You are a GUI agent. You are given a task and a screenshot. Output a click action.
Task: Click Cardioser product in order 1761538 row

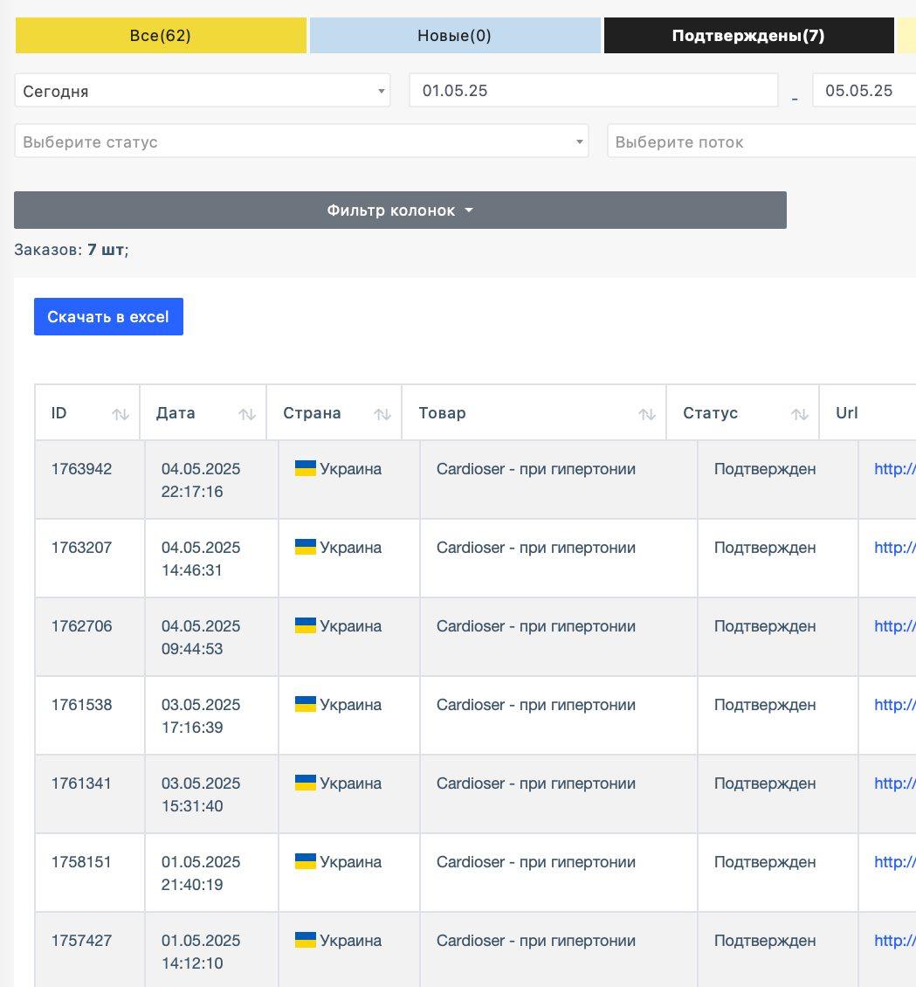[x=536, y=705]
